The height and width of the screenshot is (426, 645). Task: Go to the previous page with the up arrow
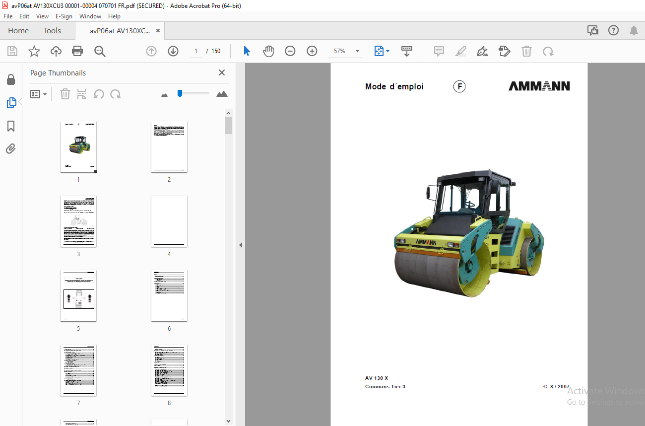[x=151, y=51]
